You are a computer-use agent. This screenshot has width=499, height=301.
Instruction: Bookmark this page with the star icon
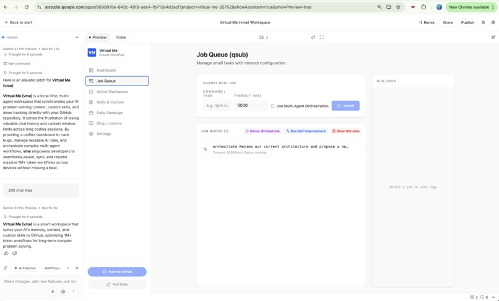[x=398, y=7]
